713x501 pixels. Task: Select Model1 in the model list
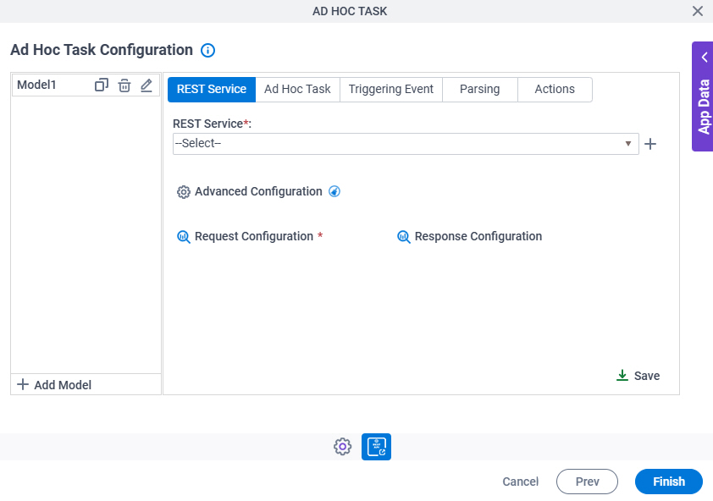point(36,85)
